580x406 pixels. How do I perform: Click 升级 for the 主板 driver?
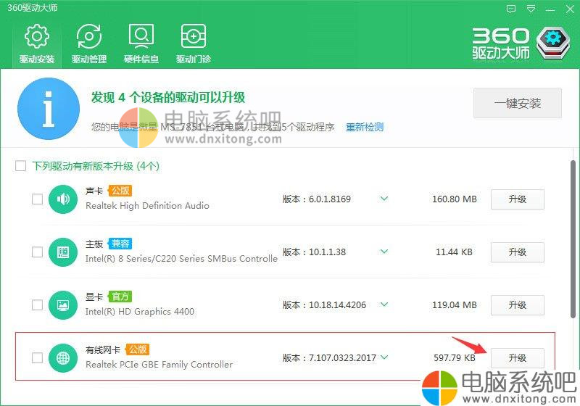coord(518,252)
